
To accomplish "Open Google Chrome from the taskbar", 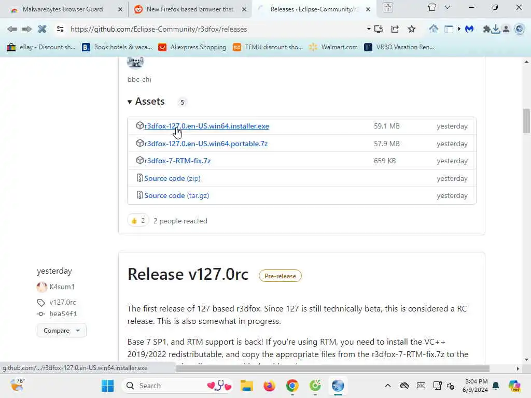I will [x=292, y=386].
